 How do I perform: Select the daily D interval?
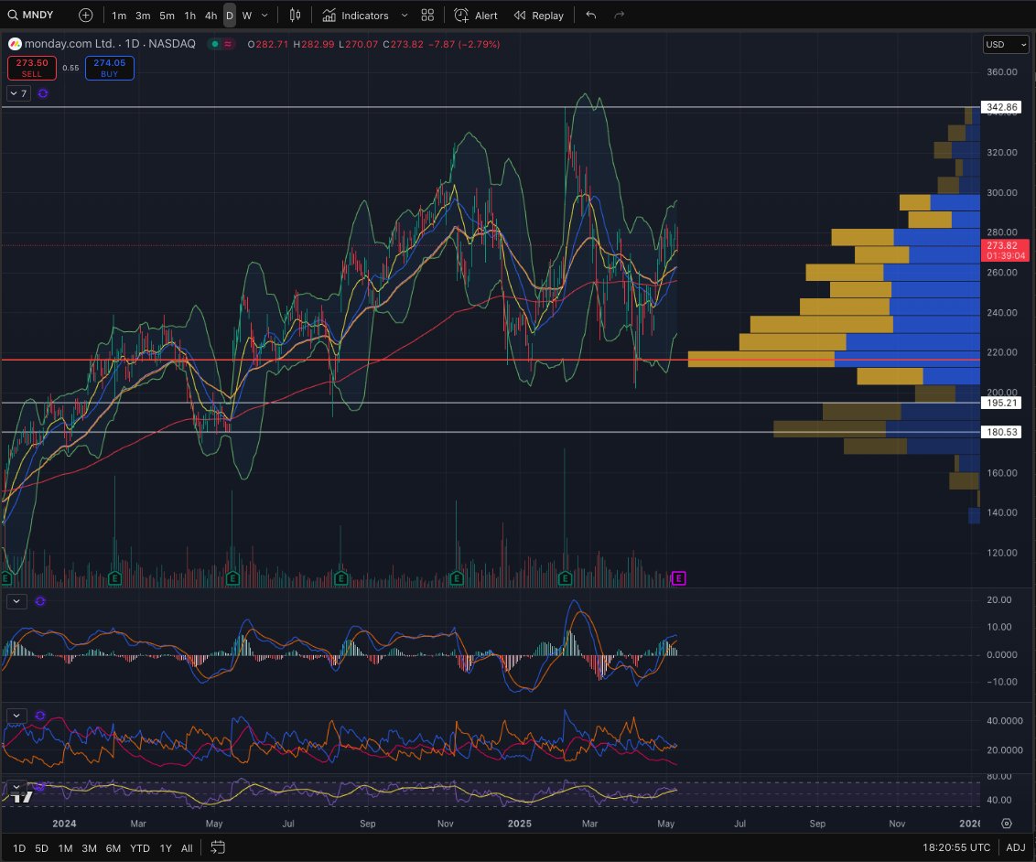(x=230, y=16)
